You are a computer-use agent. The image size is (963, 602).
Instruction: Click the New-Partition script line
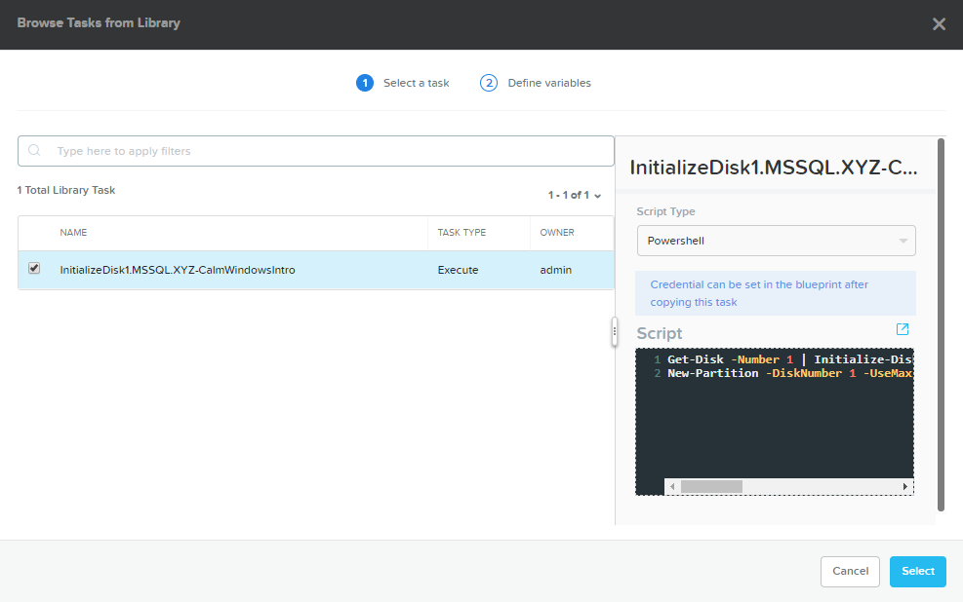click(x=789, y=373)
